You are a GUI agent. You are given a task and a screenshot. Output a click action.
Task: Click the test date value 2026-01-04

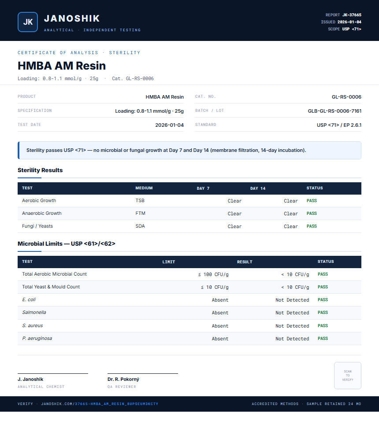170,125
